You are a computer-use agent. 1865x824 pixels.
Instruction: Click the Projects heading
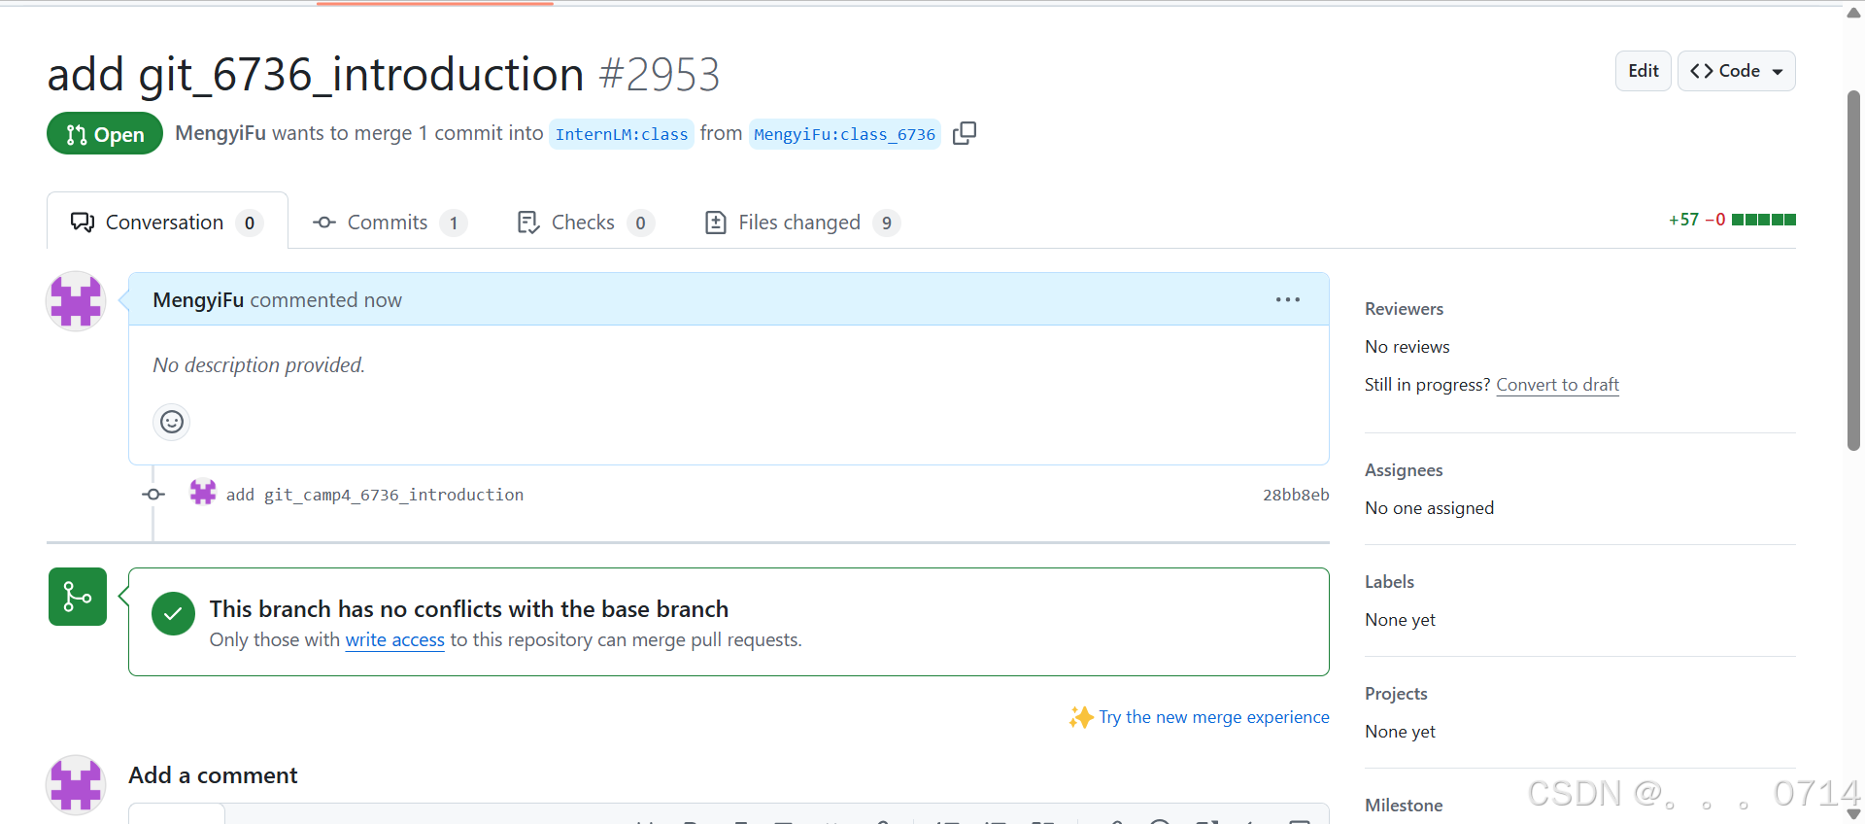pyautogui.click(x=1396, y=694)
